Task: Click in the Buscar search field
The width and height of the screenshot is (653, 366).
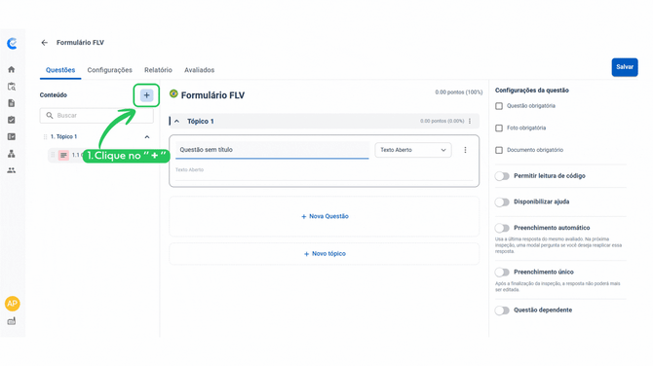Action: coord(96,115)
